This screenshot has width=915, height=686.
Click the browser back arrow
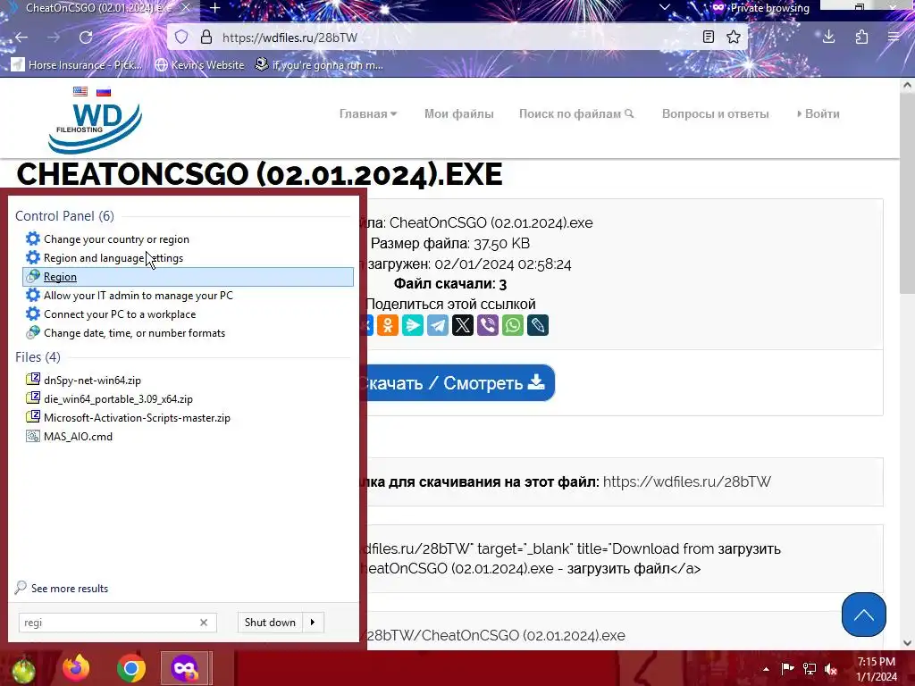click(x=21, y=38)
